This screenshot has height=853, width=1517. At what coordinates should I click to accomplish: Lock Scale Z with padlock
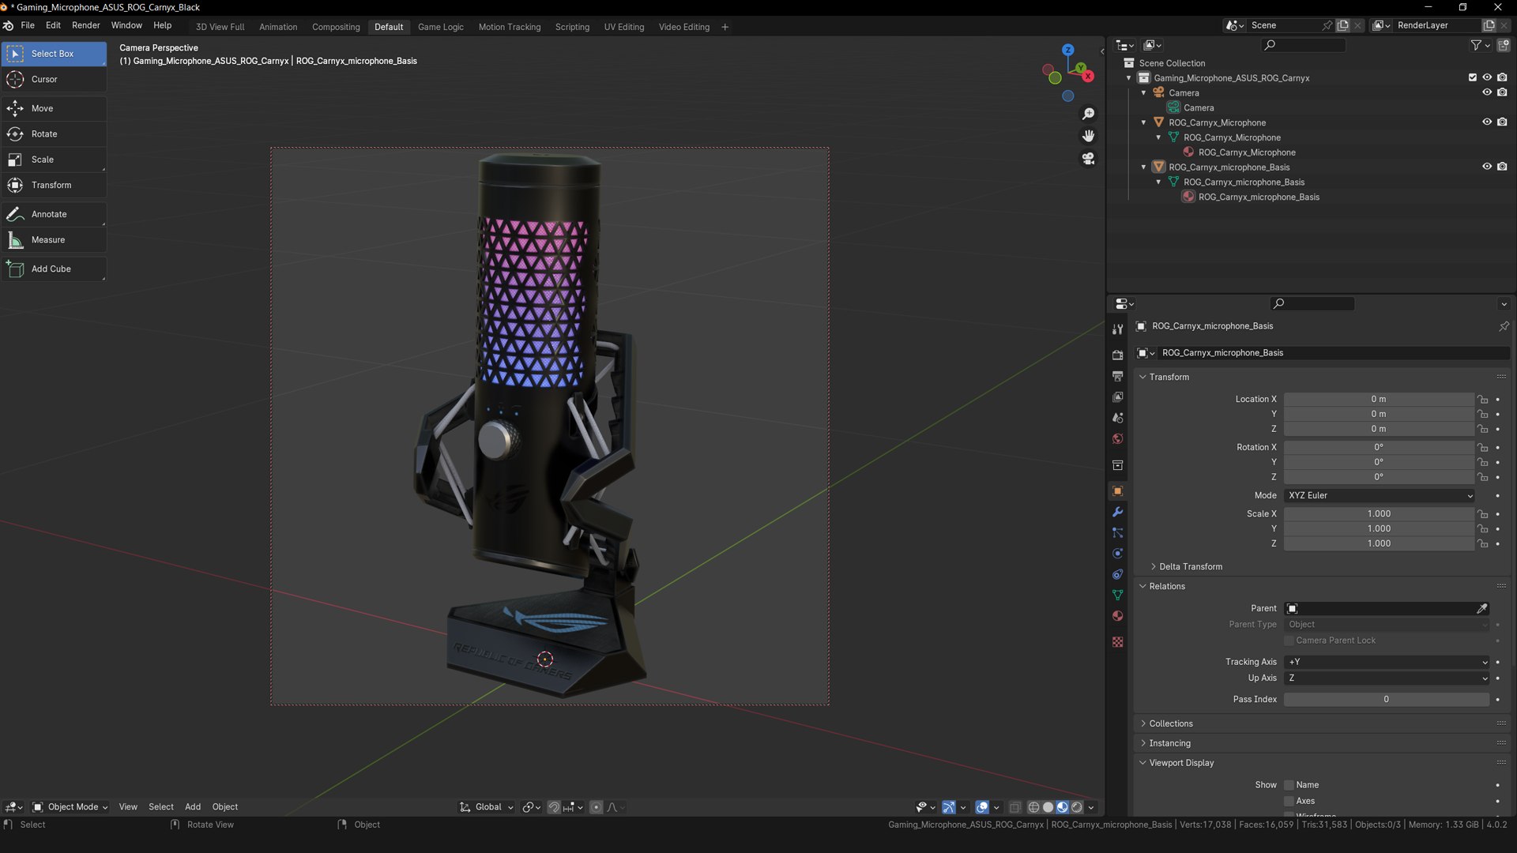click(x=1483, y=543)
